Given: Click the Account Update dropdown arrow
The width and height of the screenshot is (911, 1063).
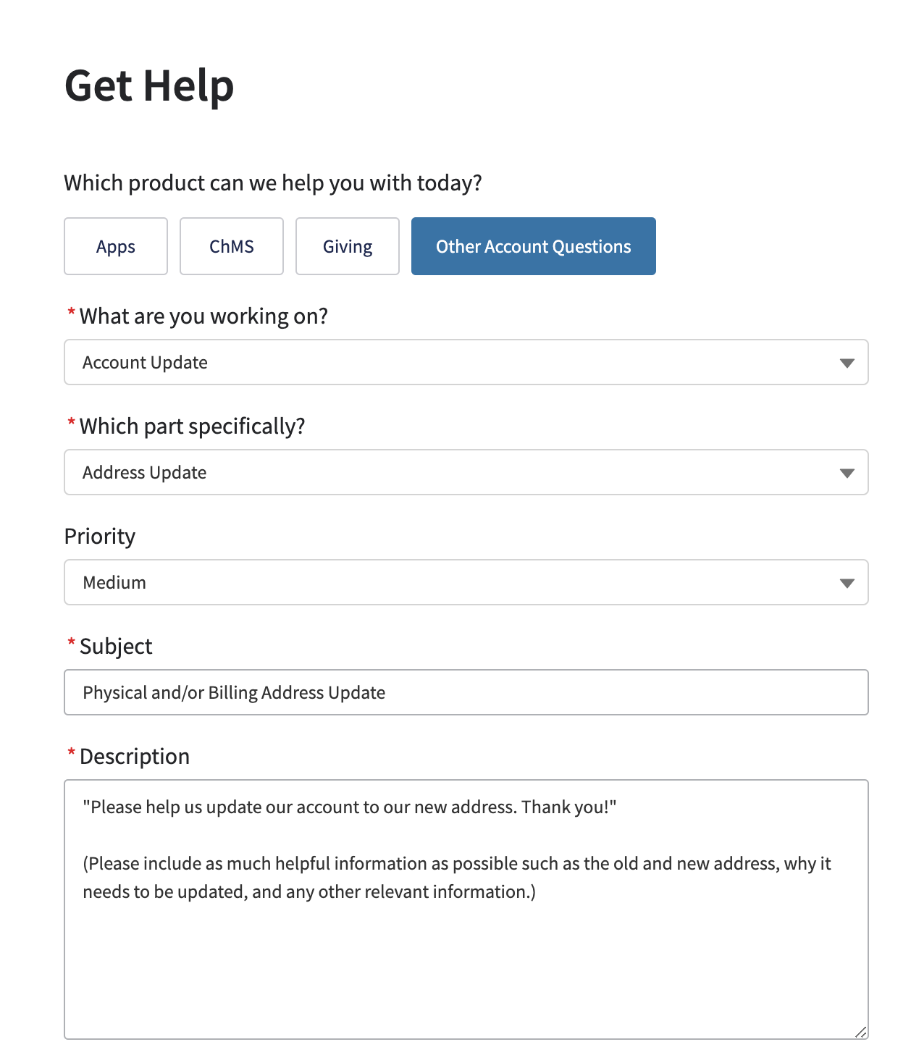Looking at the screenshot, I should pyautogui.click(x=846, y=362).
